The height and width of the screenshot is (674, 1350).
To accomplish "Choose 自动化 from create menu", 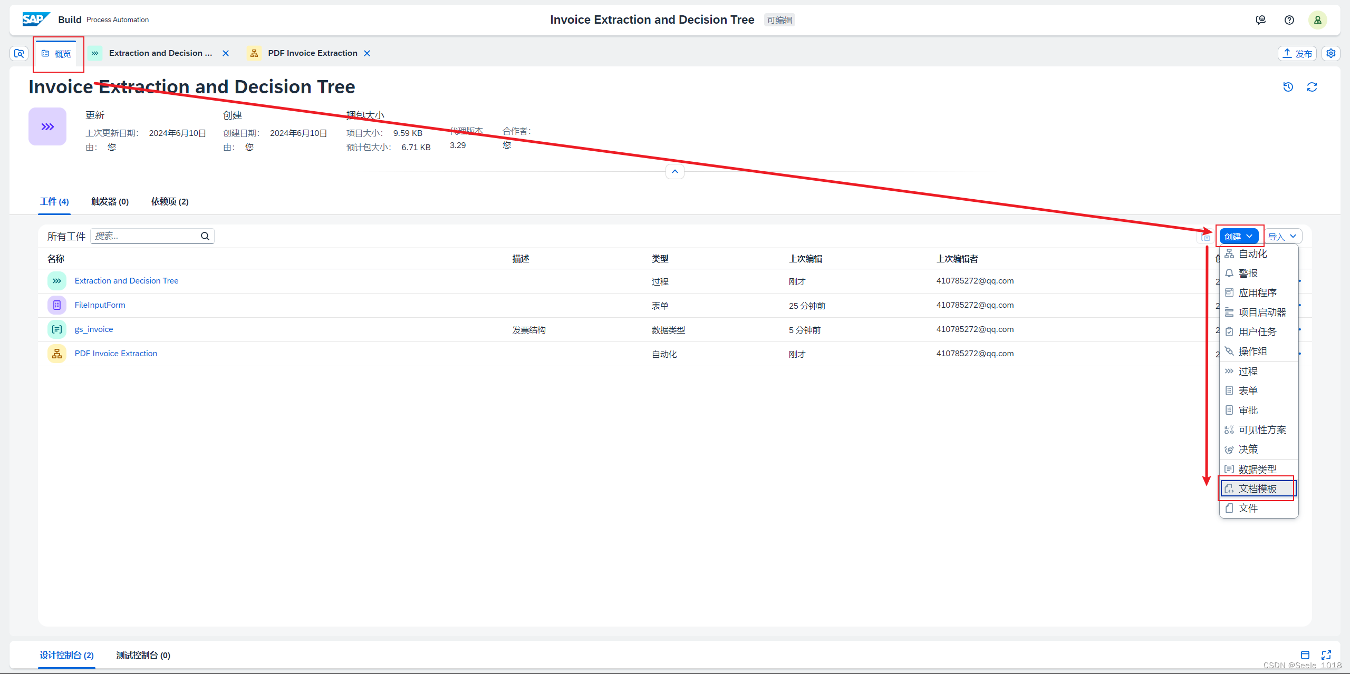I will (1259, 254).
